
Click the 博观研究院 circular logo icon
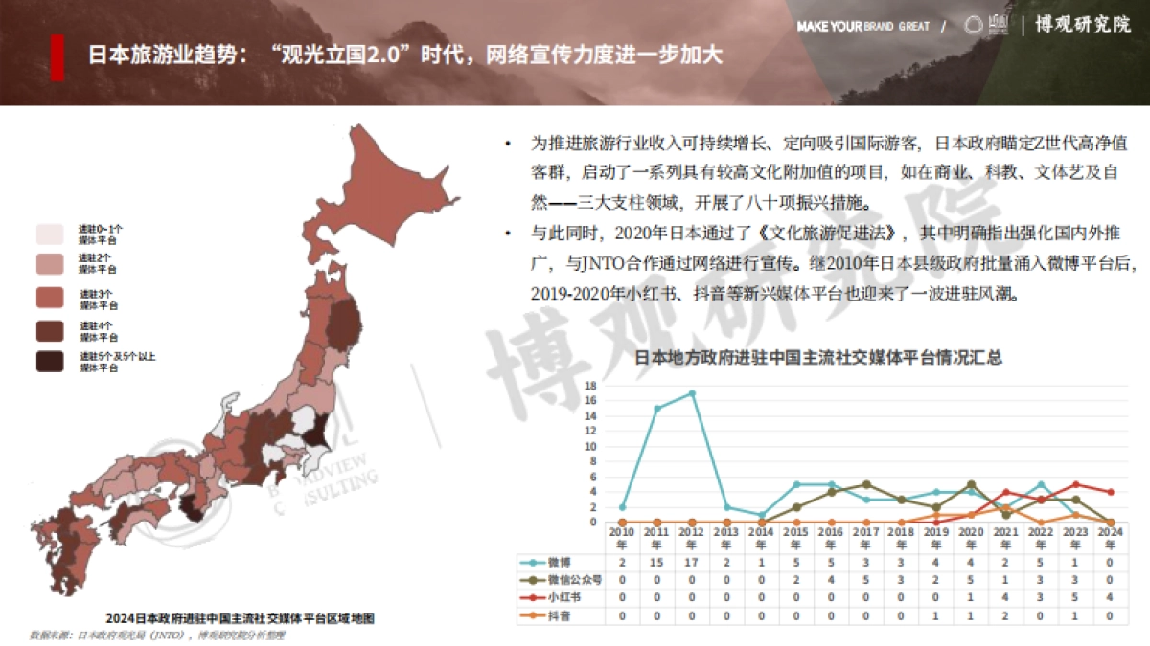pyautogui.click(x=974, y=24)
